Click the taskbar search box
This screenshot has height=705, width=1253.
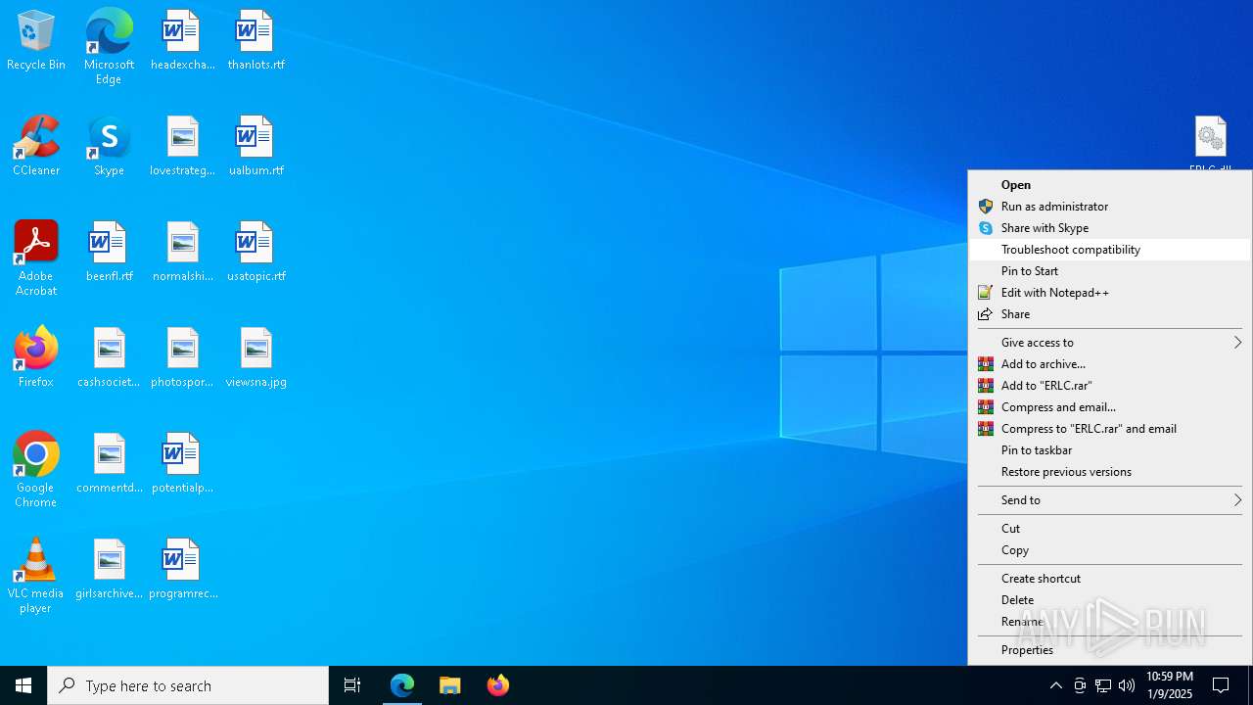(188, 685)
